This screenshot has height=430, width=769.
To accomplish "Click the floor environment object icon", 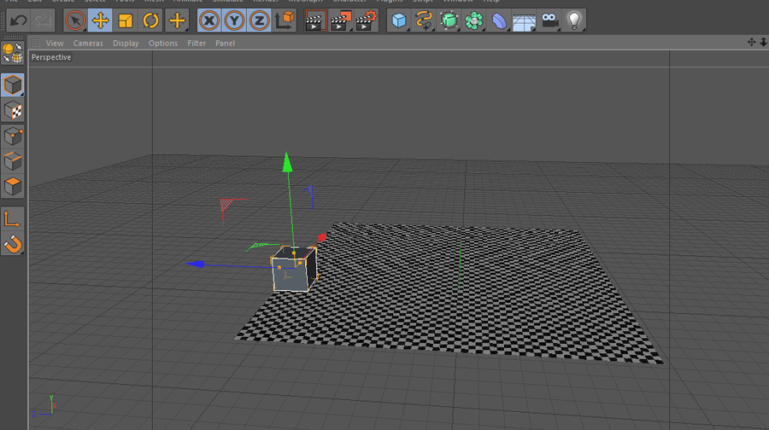I will point(524,21).
